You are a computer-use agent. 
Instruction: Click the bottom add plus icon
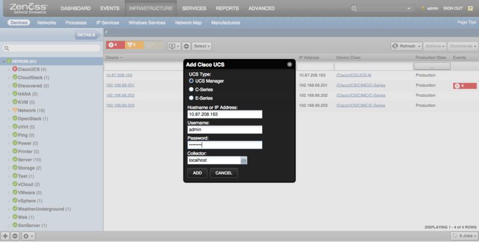tap(5, 236)
